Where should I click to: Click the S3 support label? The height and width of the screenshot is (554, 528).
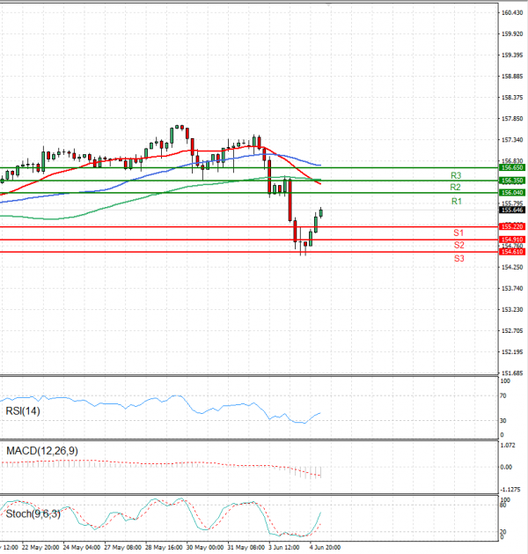[x=458, y=259]
